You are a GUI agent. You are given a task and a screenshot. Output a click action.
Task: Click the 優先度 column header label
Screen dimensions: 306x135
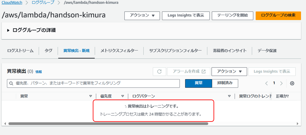coord(106,96)
